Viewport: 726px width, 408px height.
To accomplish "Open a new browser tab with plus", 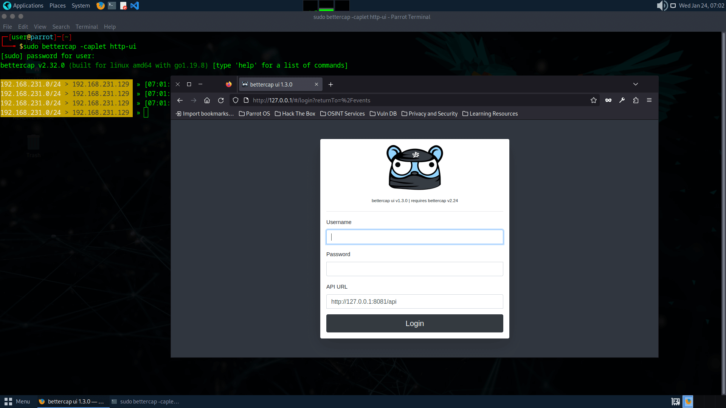I will click(x=330, y=84).
